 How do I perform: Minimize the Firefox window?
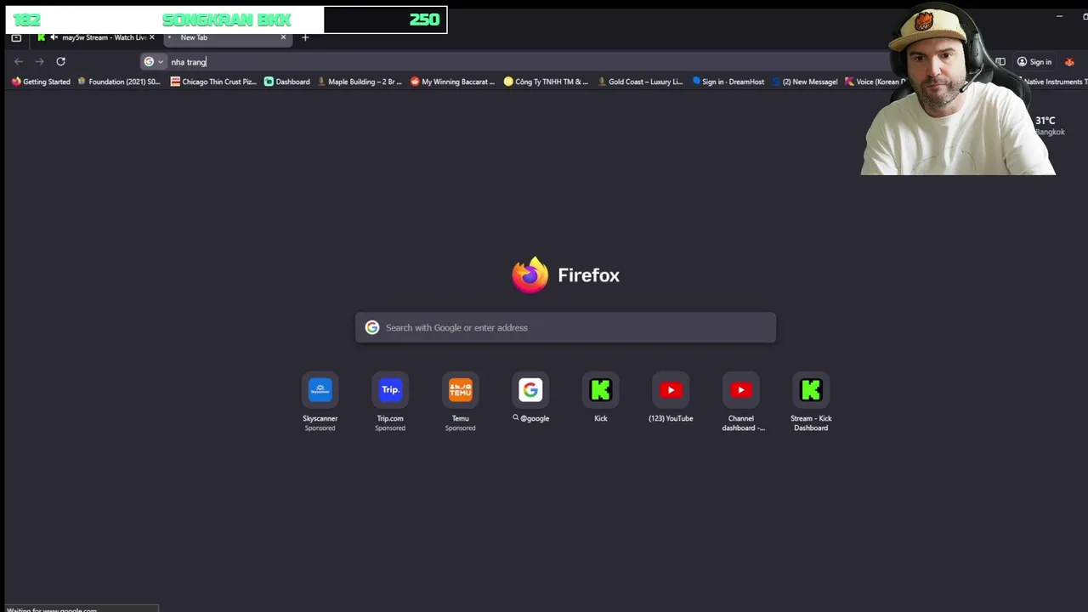coord(1059,16)
